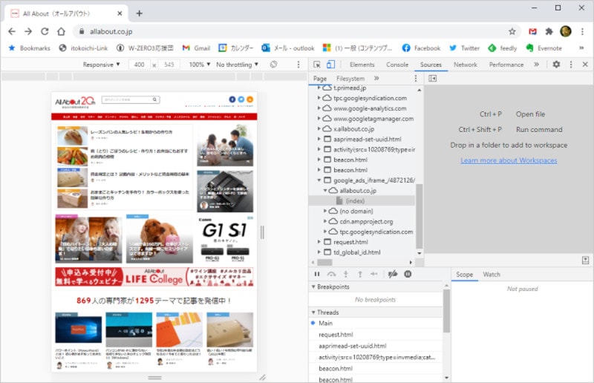Open device toolbar more options
Screen dimensions: 594x383
point(298,65)
